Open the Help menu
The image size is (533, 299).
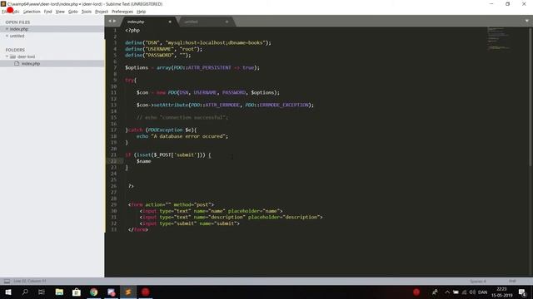141,12
